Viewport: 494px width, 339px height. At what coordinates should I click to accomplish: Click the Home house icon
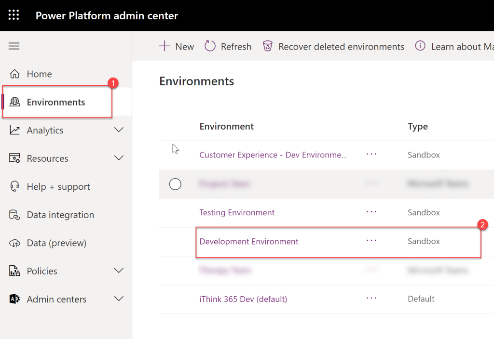[x=15, y=74]
